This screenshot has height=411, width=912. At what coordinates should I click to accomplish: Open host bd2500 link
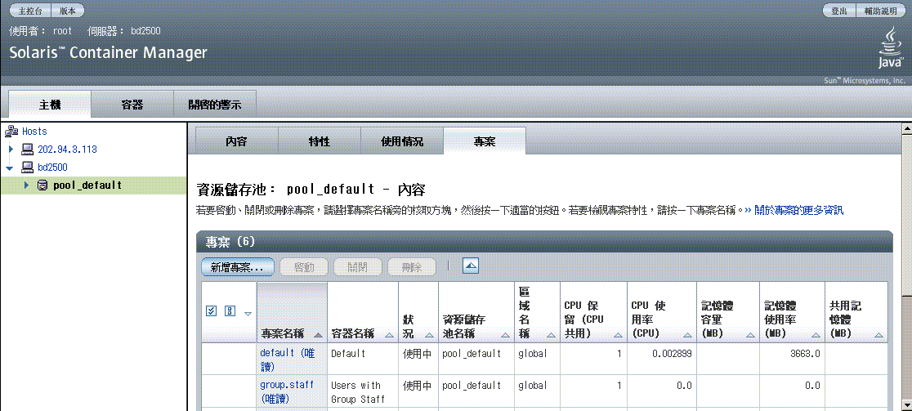click(x=52, y=168)
